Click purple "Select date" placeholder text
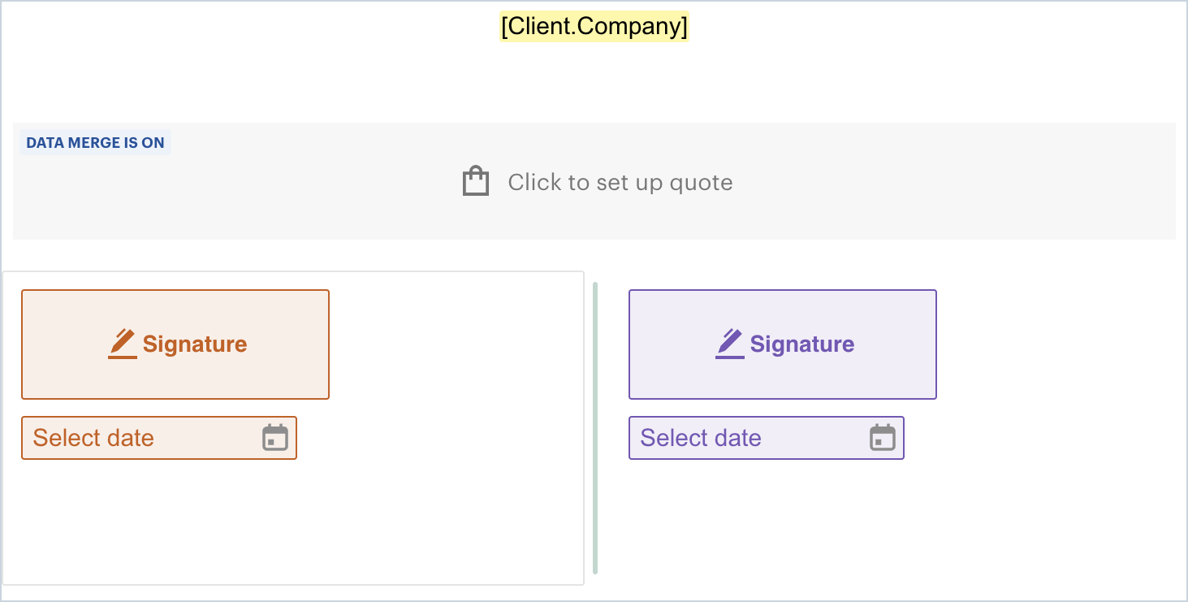The width and height of the screenshot is (1188, 602). 701,439
